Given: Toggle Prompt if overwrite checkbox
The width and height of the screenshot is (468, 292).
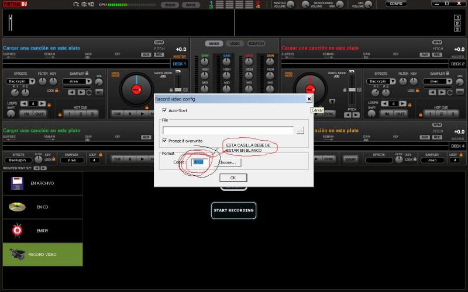Looking at the screenshot, I should 164,140.
